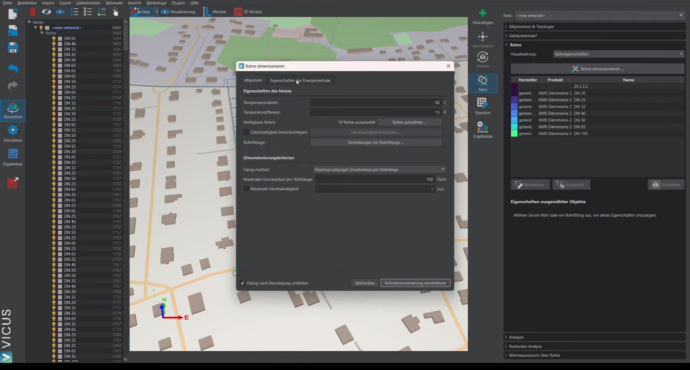Open the Plugins menu
This screenshot has width=690, height=370.
coord(178,3)
